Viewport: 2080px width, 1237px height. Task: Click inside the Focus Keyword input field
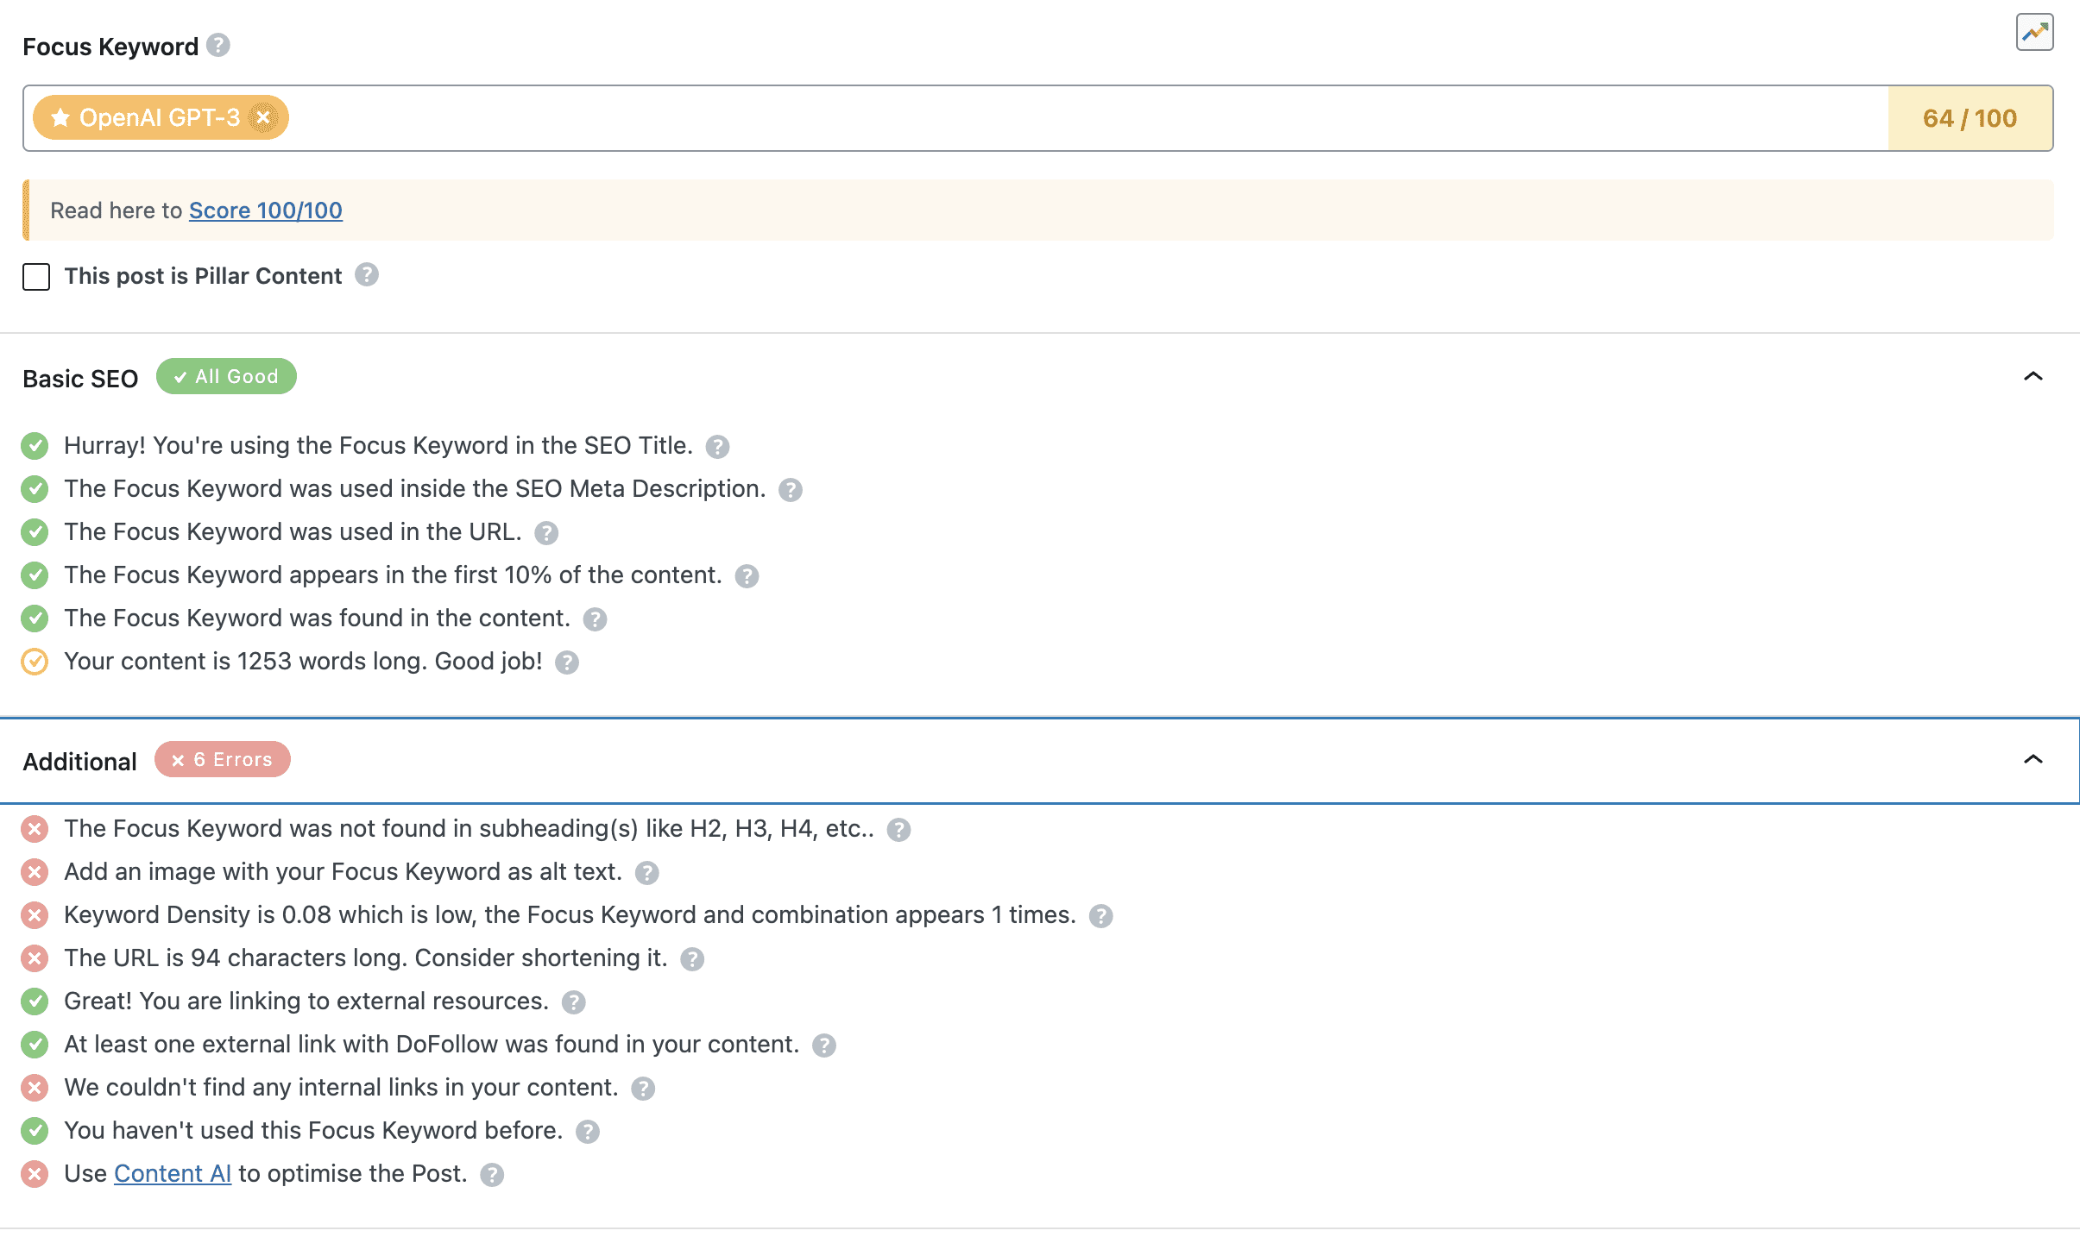(x=1036, y=118)
